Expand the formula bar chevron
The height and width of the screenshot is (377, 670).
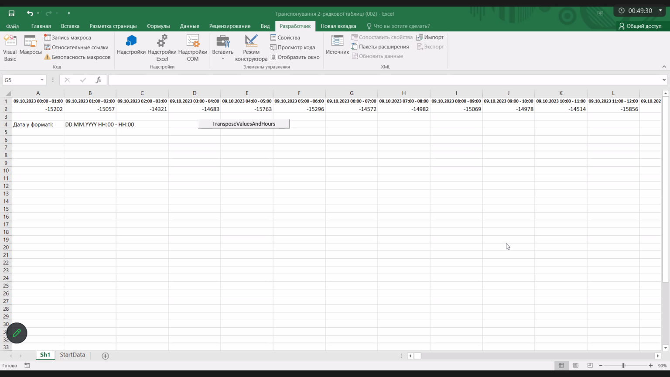pyautogui.click(x=664, y=80)
